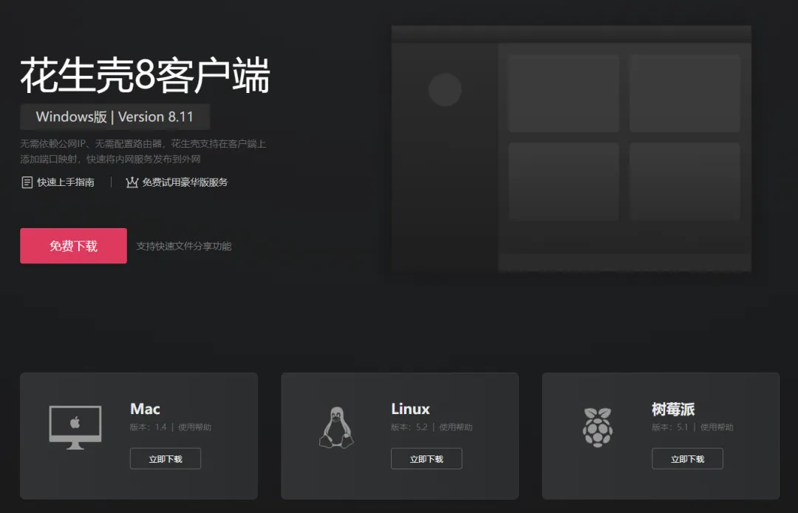Image resolution: width=798 pixels, height=513 pixels.
Task: Download the Linux version with 立即下载
Action: 426,458
